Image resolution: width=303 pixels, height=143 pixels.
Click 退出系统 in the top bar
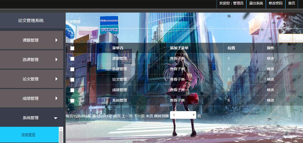click(x=256, y=3)
